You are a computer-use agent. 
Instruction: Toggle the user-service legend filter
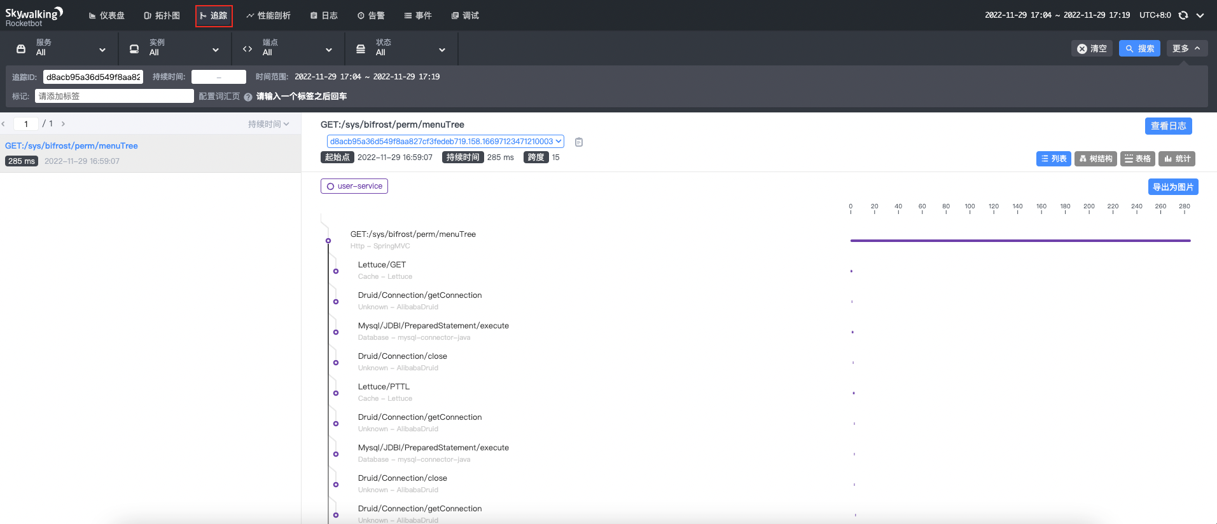tap(354, 186)
